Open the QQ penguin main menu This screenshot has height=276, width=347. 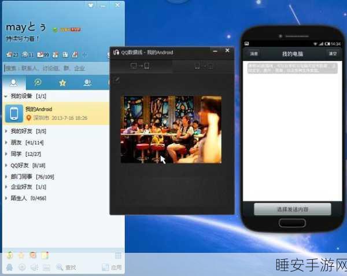tap(9, 267)
